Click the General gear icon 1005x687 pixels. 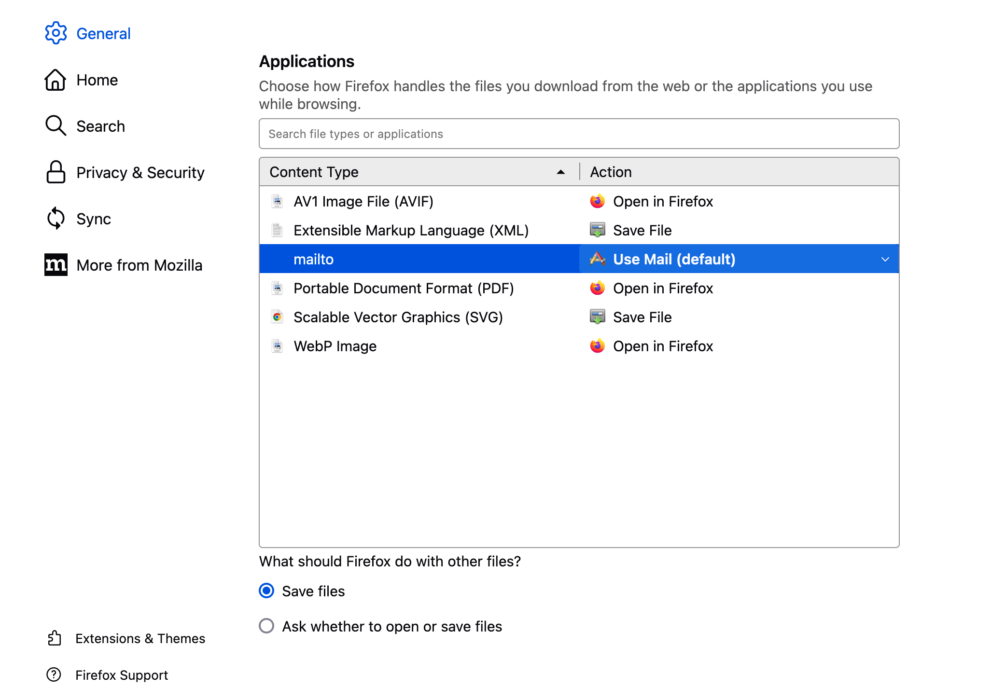pos(56,33)
